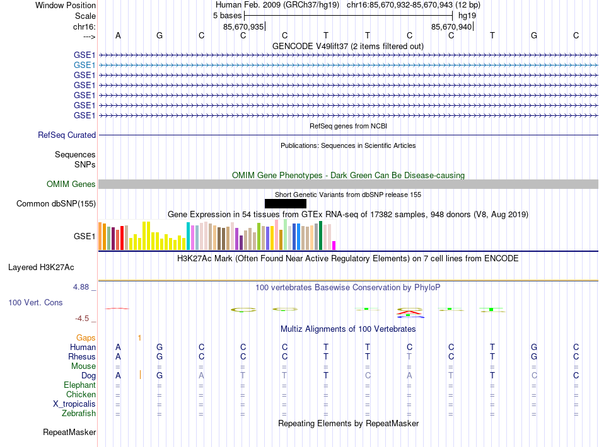Open the 100 Vert. Cons track label
Viewport: 599px width, 447px height.
point(35,302)
